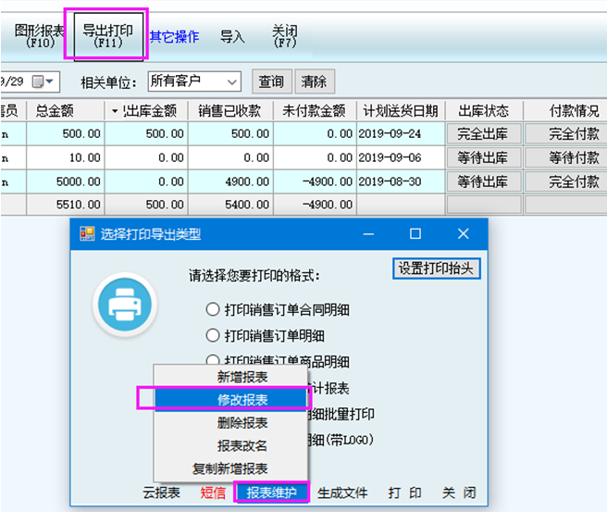
Task: Click the 查询 search button
Action: 271,81
